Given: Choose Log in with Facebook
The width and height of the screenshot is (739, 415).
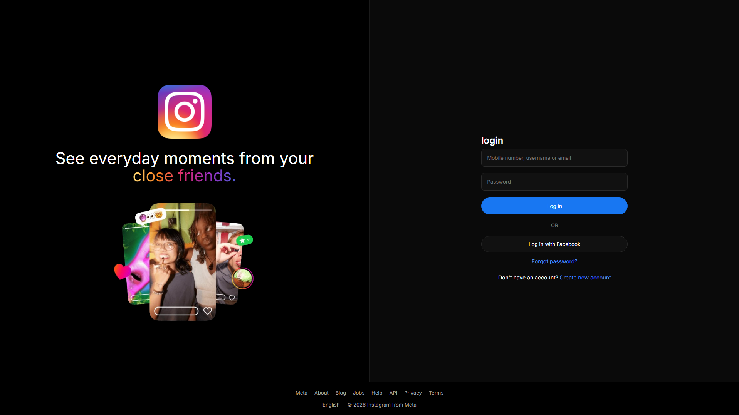Looking at the screenshot, I should click(x=554, y=244).
